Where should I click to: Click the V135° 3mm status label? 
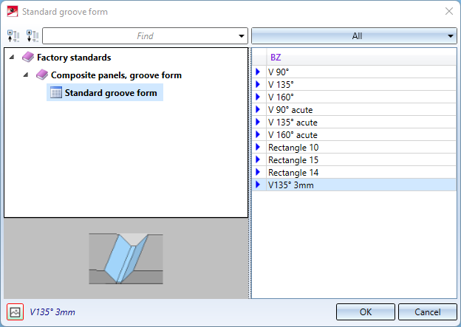tap(52, 311)
